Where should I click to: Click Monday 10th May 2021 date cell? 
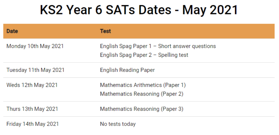tap(35, 46)
